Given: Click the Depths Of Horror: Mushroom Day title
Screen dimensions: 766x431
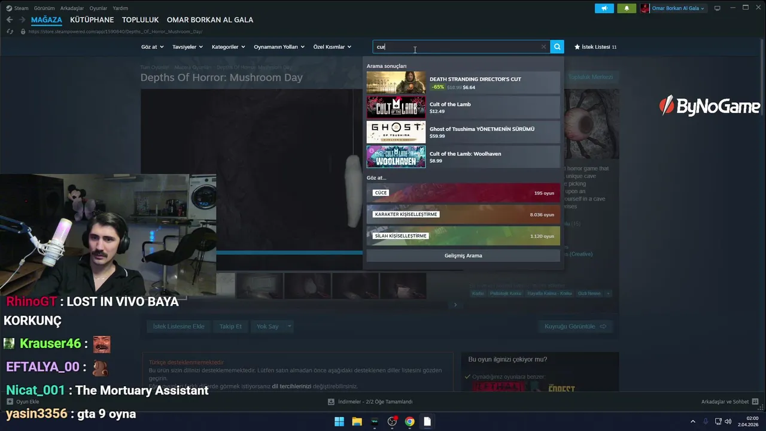Looking at the screenshot, I should pyautogui.click(x=221, y=77).
